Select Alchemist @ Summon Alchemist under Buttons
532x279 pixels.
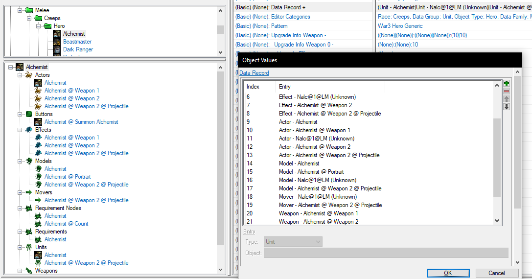[81, 122]
